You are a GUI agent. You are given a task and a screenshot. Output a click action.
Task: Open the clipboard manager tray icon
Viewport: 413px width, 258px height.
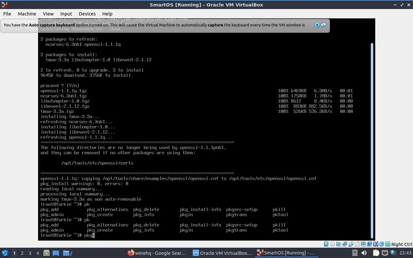pos(376,253)
